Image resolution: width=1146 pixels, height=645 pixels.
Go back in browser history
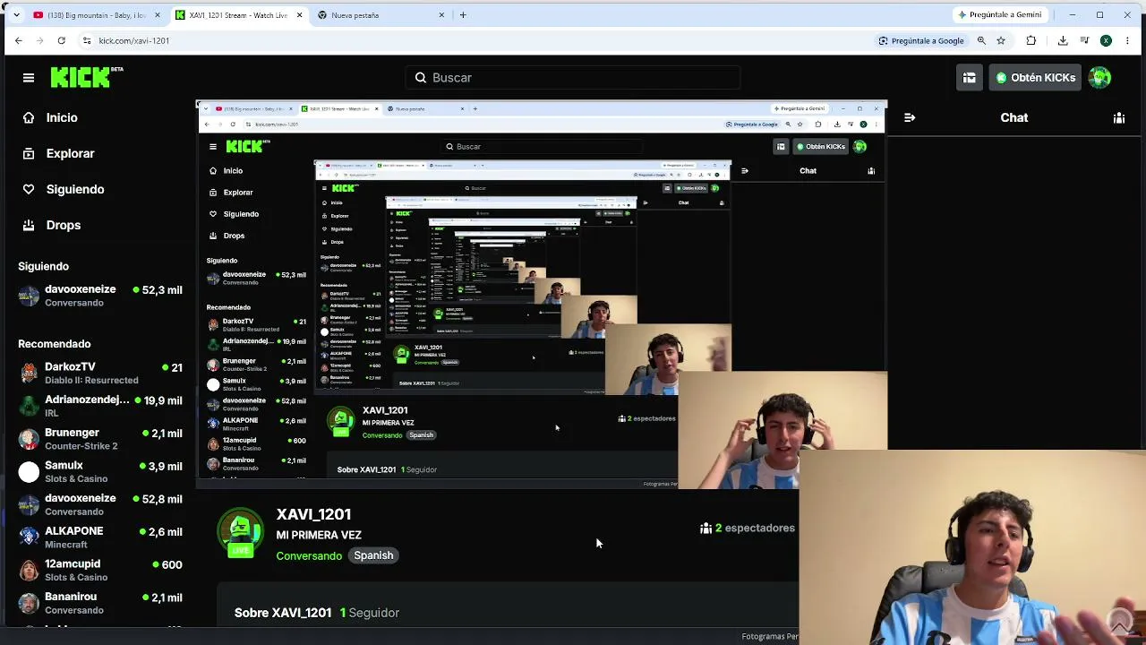point(18,40)
